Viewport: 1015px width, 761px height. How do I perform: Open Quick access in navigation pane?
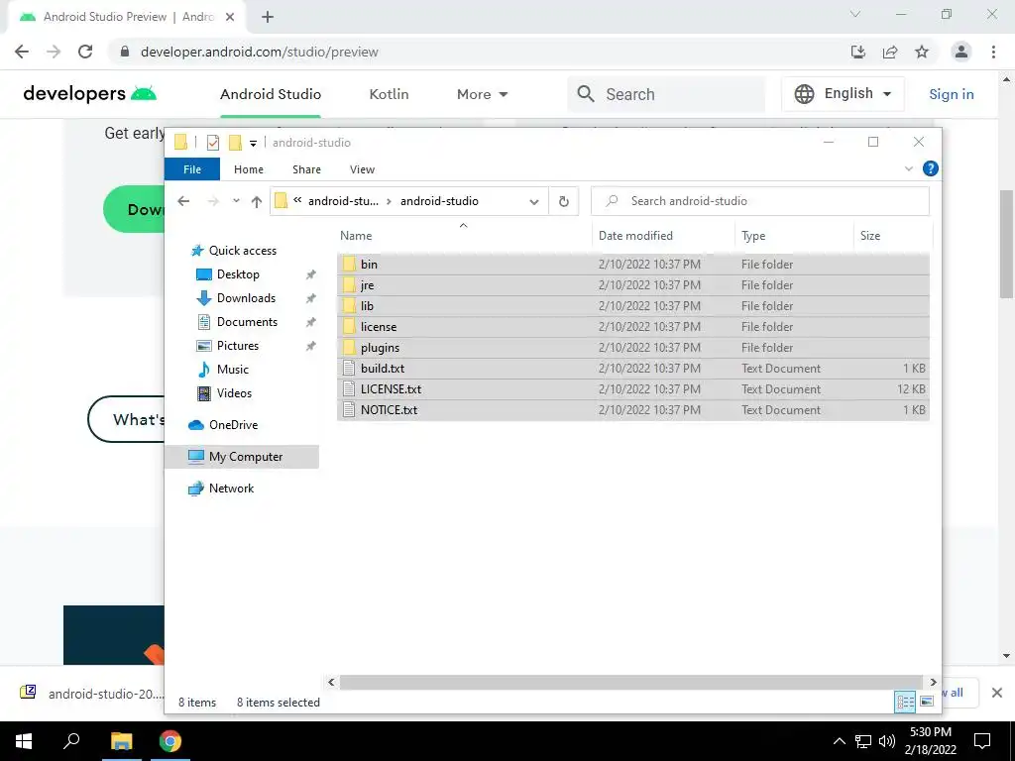click(x=234, y=251)
